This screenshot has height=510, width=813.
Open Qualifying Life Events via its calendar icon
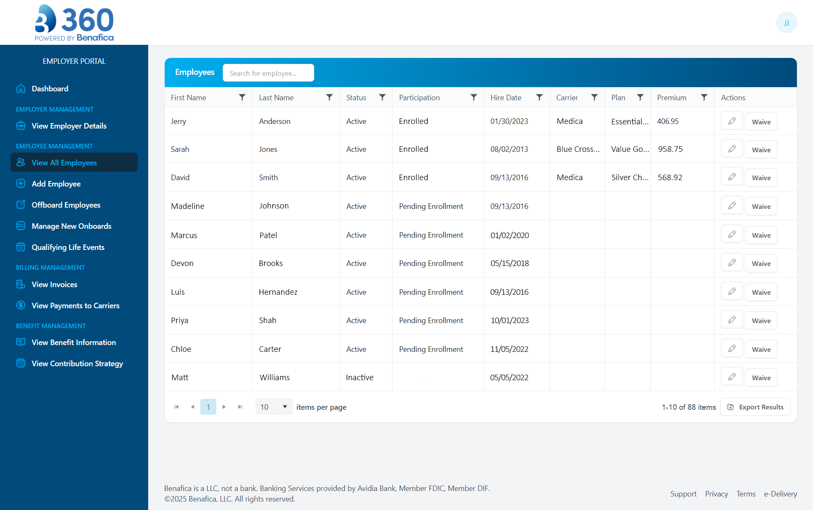click(21, 247)
